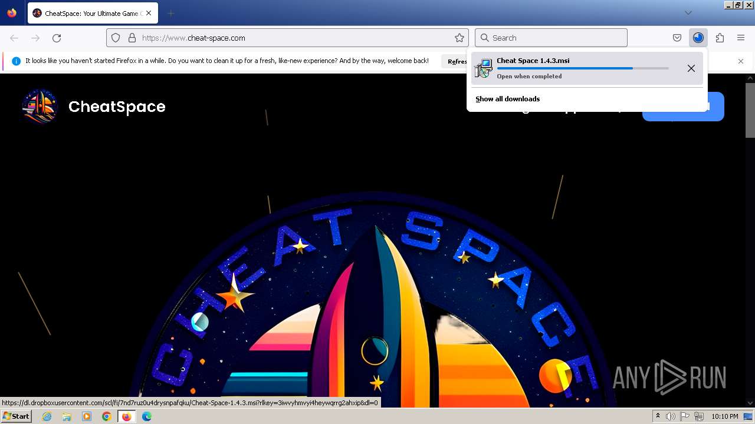Launch Microsoft Edge from the taskbar
The image size is (755, 424).
point(147,416)
